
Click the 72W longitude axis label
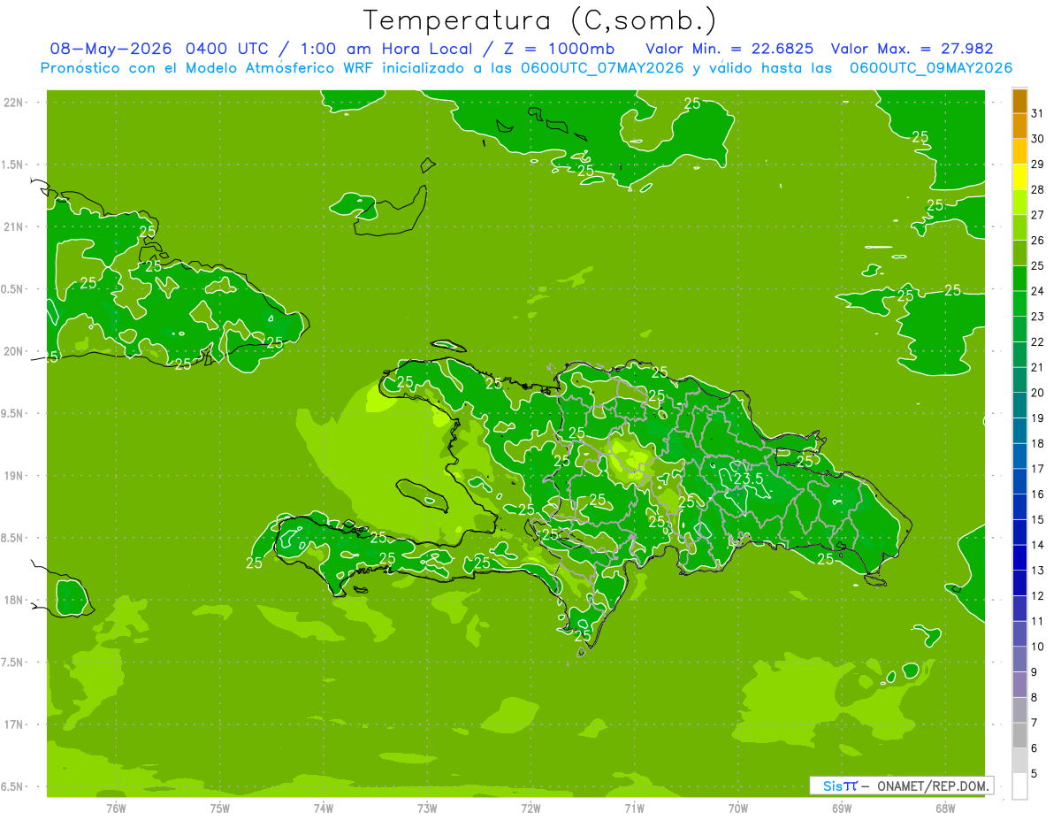530,808
